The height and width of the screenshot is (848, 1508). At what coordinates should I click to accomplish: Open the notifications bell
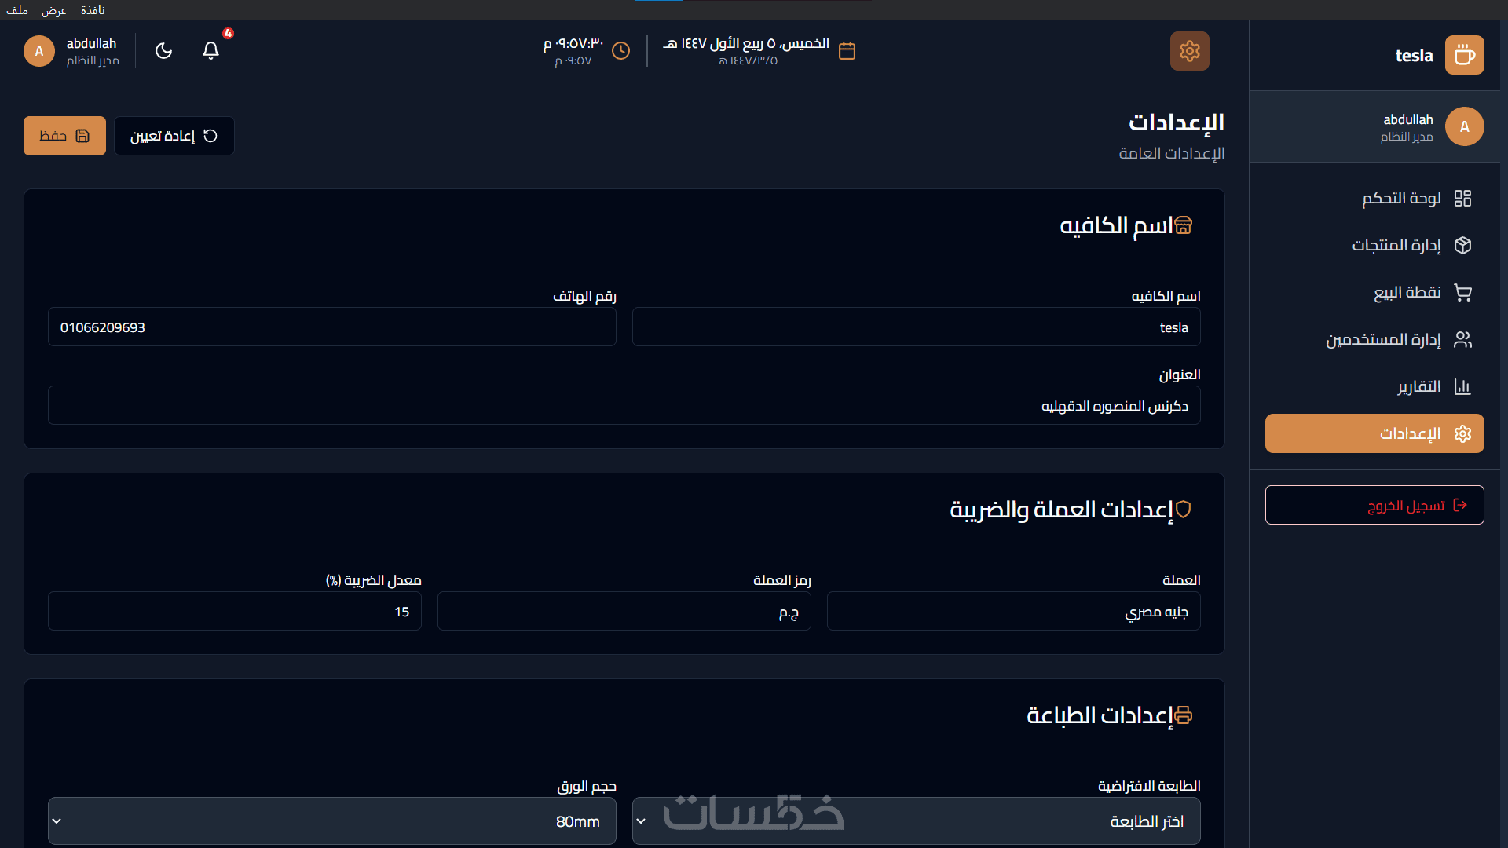[x=210, y=51]
